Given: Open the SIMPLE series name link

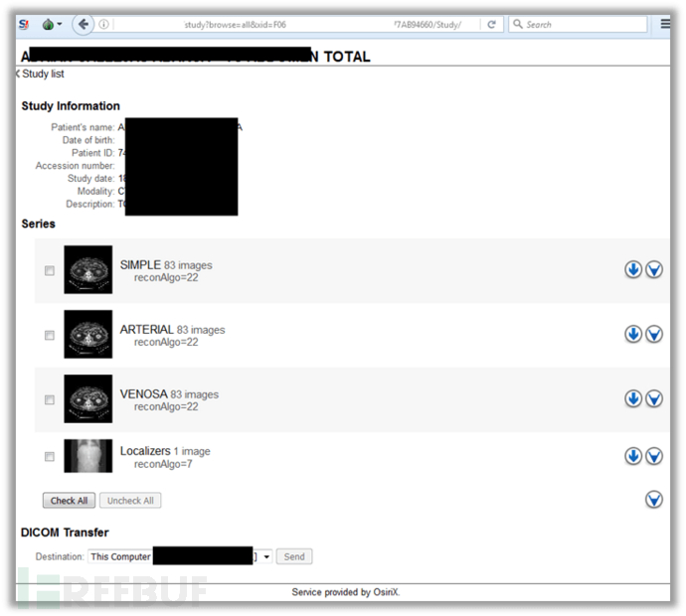Looking at the screenshot, I should click(x=140, y=265).
